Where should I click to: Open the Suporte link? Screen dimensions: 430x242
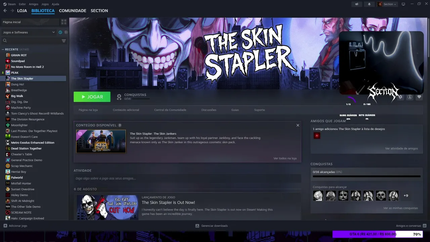[x=259, y=110]
